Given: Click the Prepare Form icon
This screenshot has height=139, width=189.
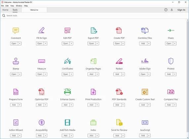Looking at the screenshot, I should point(16,92).
